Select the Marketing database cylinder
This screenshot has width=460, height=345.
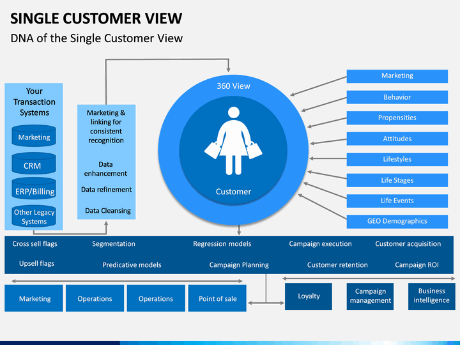tap(34, 136)
